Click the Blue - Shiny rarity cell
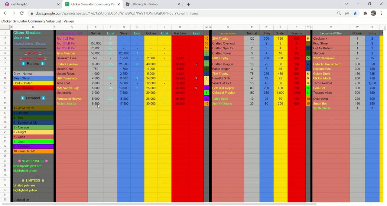 (x=33, y=78)
